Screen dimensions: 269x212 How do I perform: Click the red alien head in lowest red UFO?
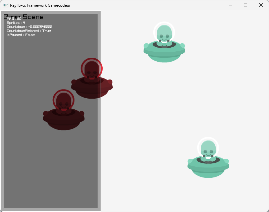point(63,101)
